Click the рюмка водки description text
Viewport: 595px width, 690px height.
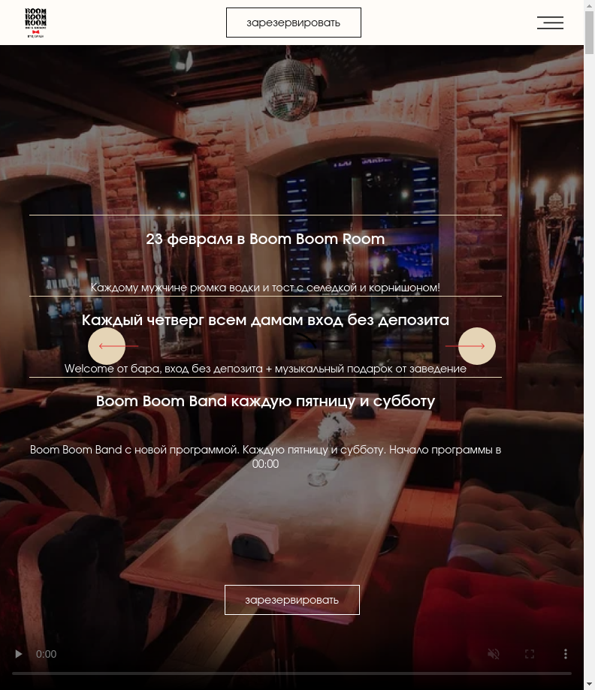(x=265, y=288)
